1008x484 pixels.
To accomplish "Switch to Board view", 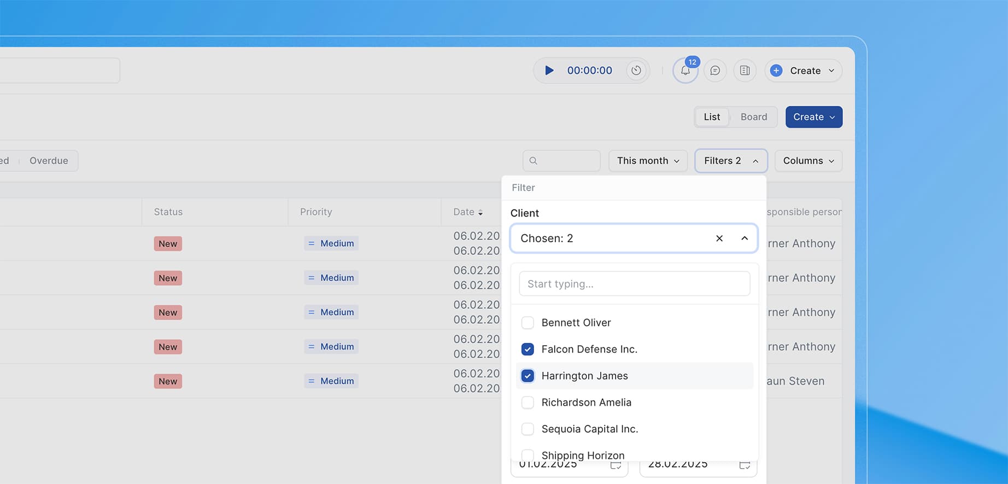I will click(754, 117).
